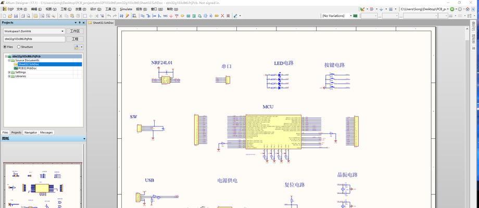The height and width of the screenshot is (208, 479).
Task: Select the Place Bus tool icon
Action: pos(149,16)
